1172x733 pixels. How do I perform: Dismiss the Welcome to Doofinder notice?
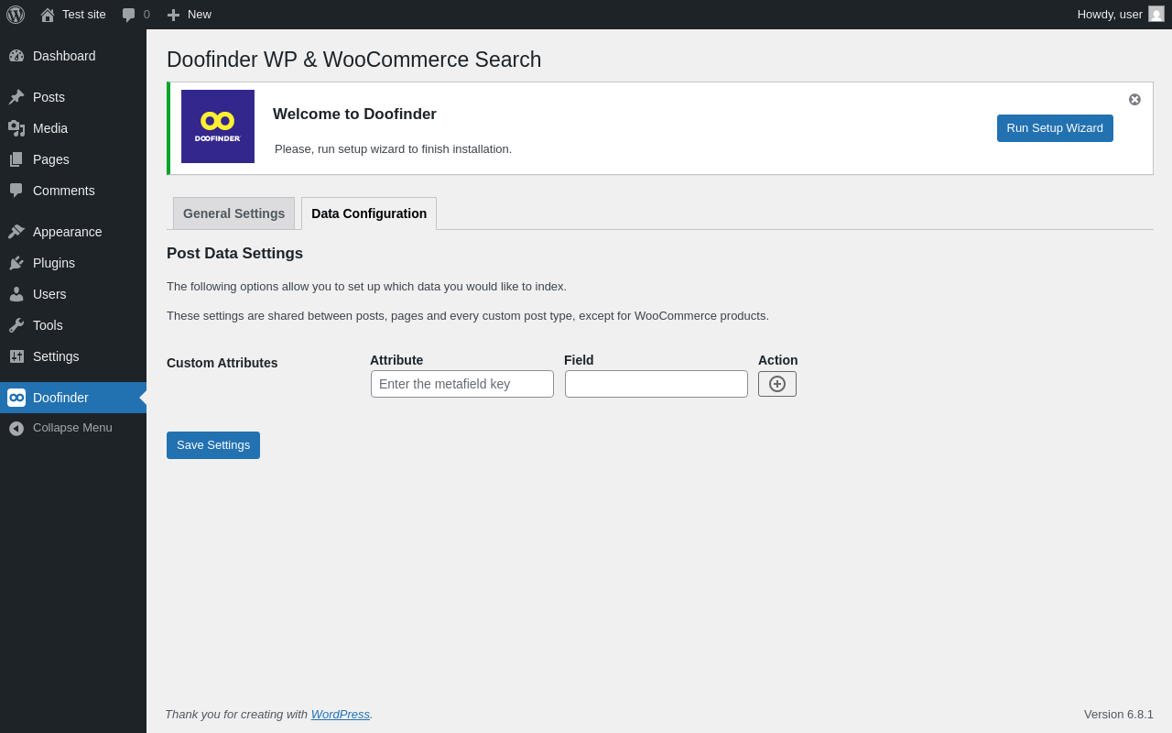tap(1134, 99)
